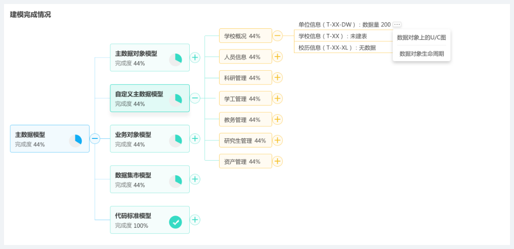Select the 代码标准模型 card

(150, 220)
